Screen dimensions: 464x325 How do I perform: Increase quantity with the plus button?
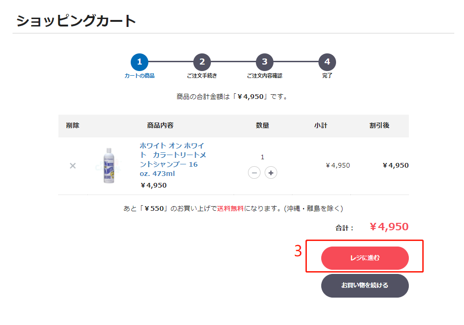pyautogui.click(x=271, y=173)
